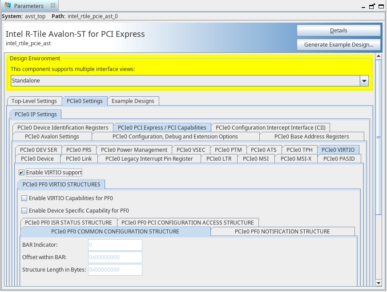Open the Details button

pyautogui.click(x=339, y=31)
